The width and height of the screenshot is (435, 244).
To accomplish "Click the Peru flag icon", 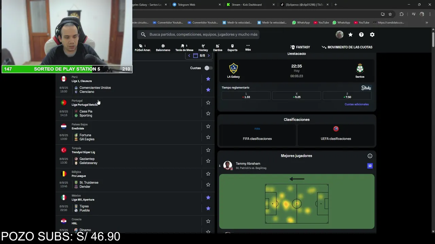I will coord(64,79).
